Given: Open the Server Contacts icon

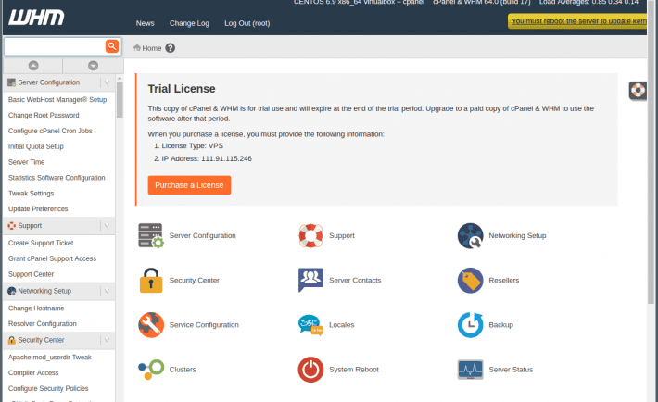Looking at the screenshot, I should tap(310, 281).
